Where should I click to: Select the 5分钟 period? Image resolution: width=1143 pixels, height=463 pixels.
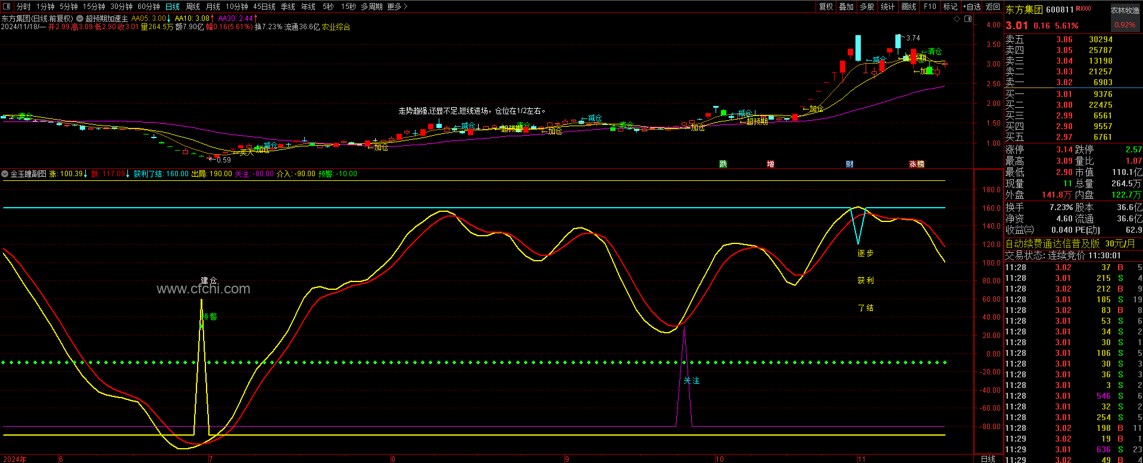point(68,7)
